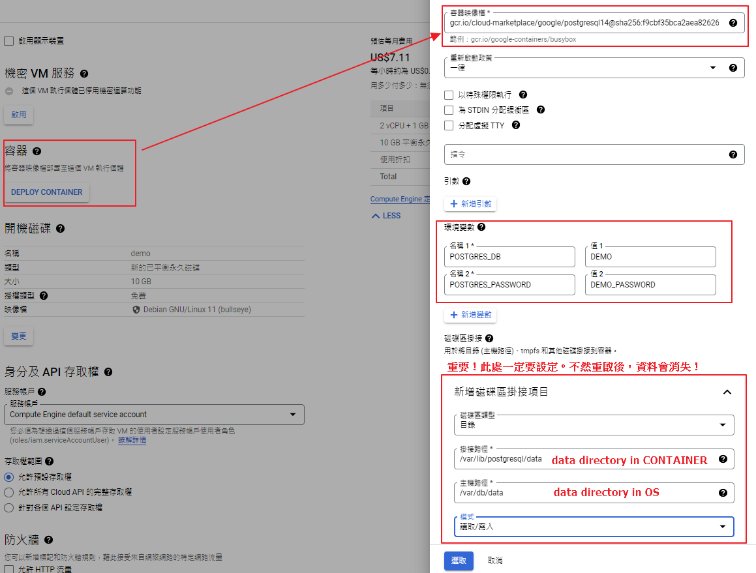Screen dimensions: 756x573
Task: Enable 以特殊權限執行 privileged checkbox
Action: click(449, 95)
